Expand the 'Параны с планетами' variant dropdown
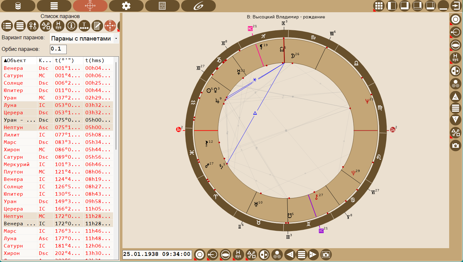 tap(84, 39)
